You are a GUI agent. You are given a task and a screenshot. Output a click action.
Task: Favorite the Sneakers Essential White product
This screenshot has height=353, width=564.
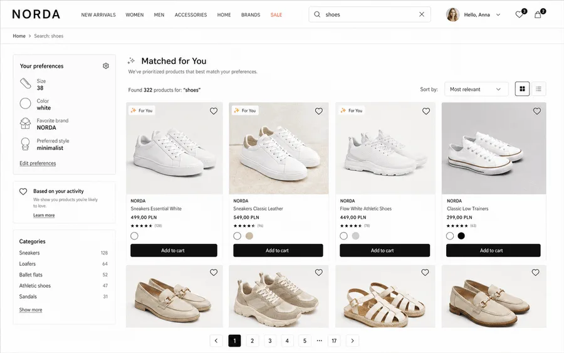click(214, 111)
